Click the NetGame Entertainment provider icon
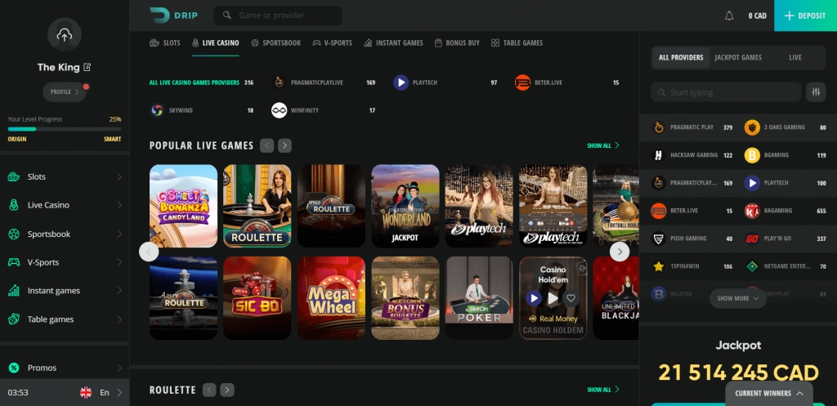Screen dimensions: 837x406 click(752, 266)
